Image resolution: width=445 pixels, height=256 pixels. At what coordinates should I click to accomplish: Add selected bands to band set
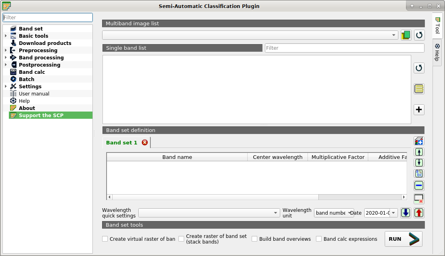coord(419,110)
